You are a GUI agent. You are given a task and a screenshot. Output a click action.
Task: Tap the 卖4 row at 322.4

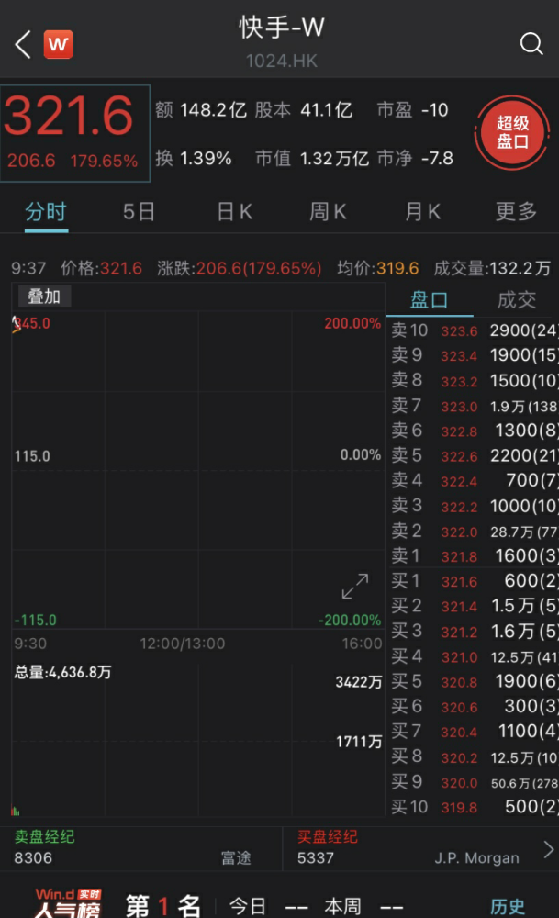(475, 481)
